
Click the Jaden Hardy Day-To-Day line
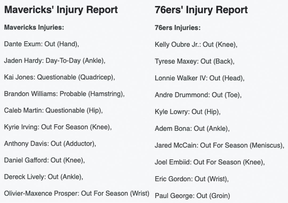(x=55, y=61)
